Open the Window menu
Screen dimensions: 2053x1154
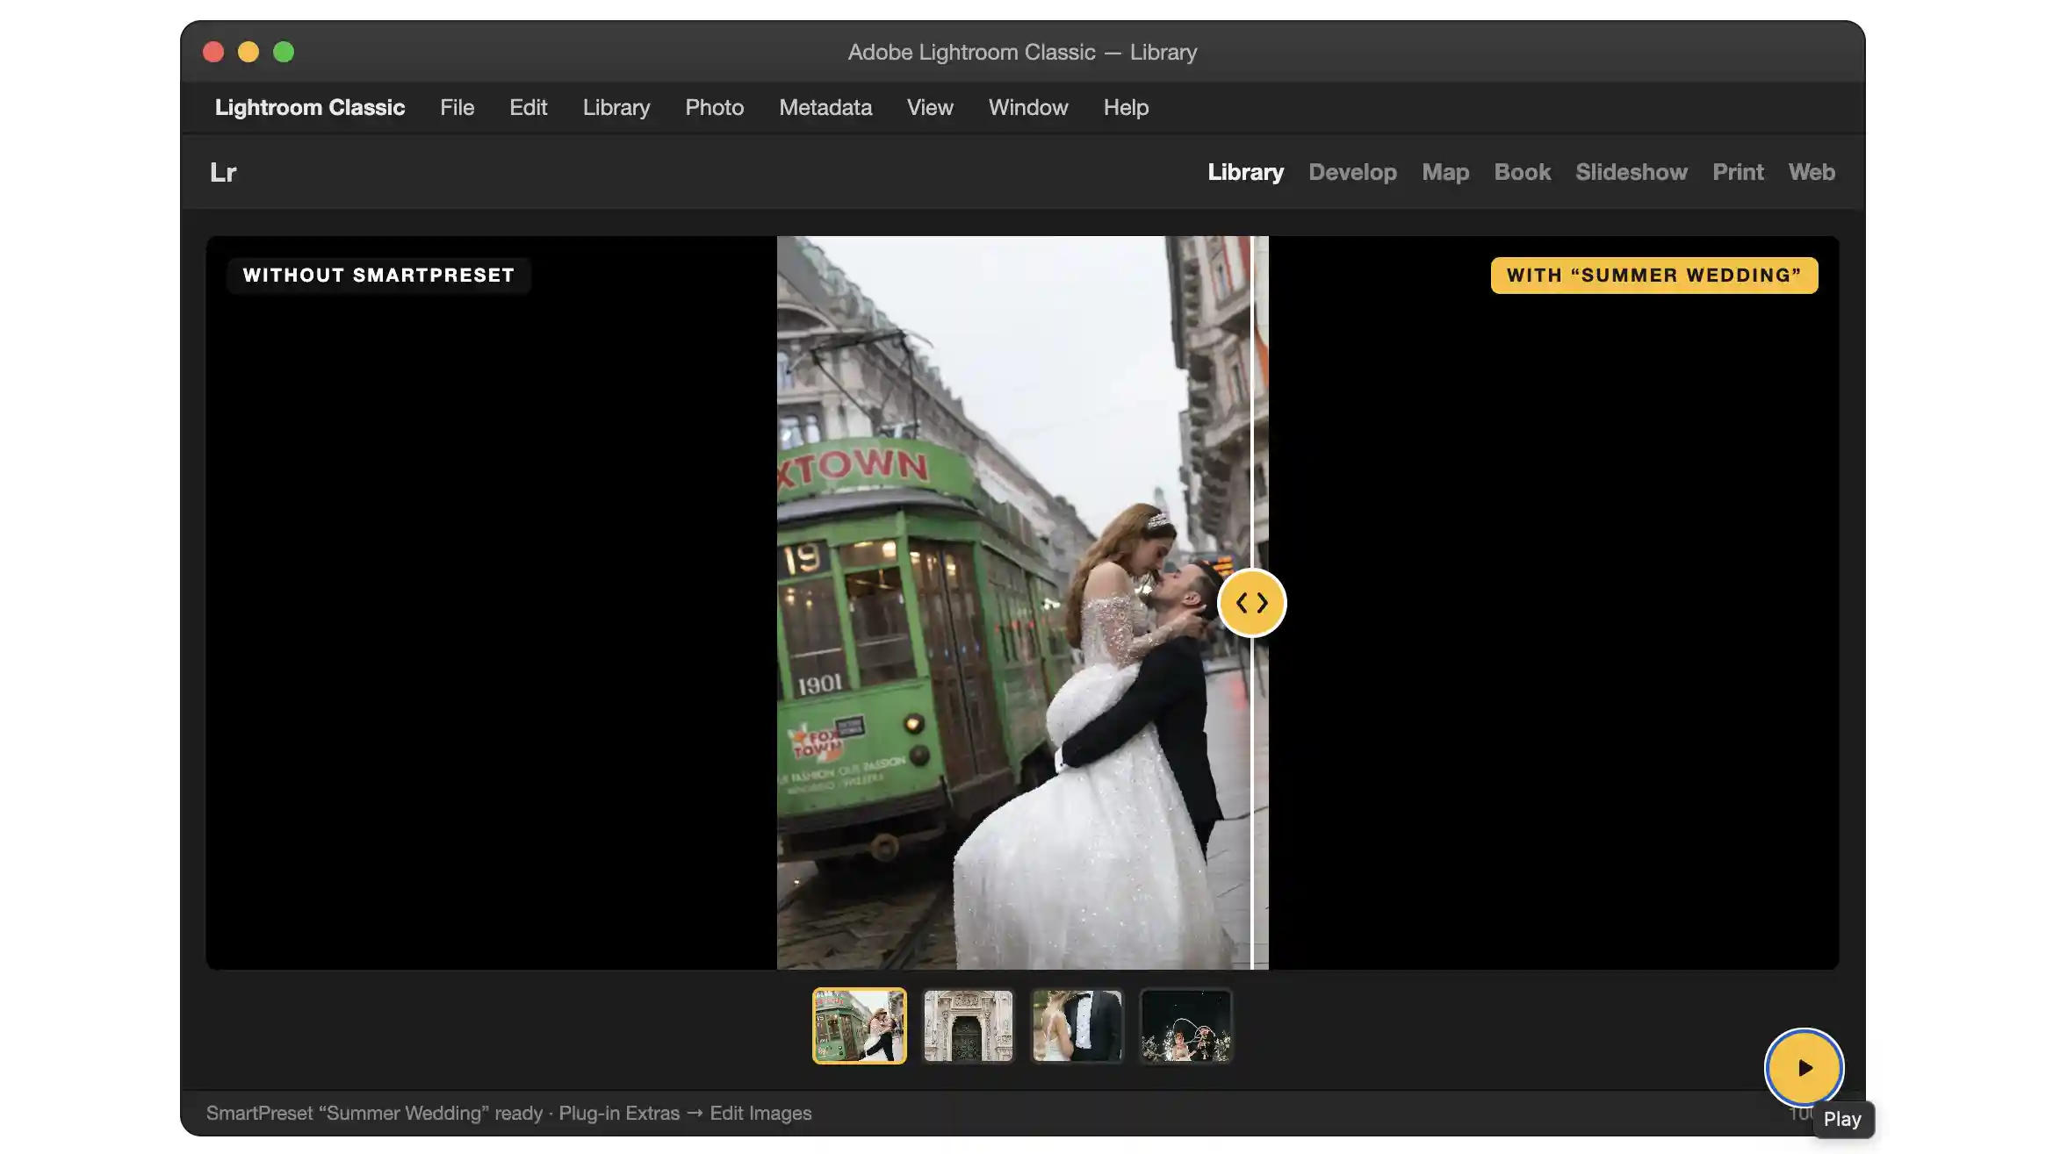pos(1027,107)
